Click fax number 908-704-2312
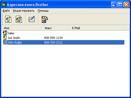Viewport: 131px width, 98px height. [53, 42]
